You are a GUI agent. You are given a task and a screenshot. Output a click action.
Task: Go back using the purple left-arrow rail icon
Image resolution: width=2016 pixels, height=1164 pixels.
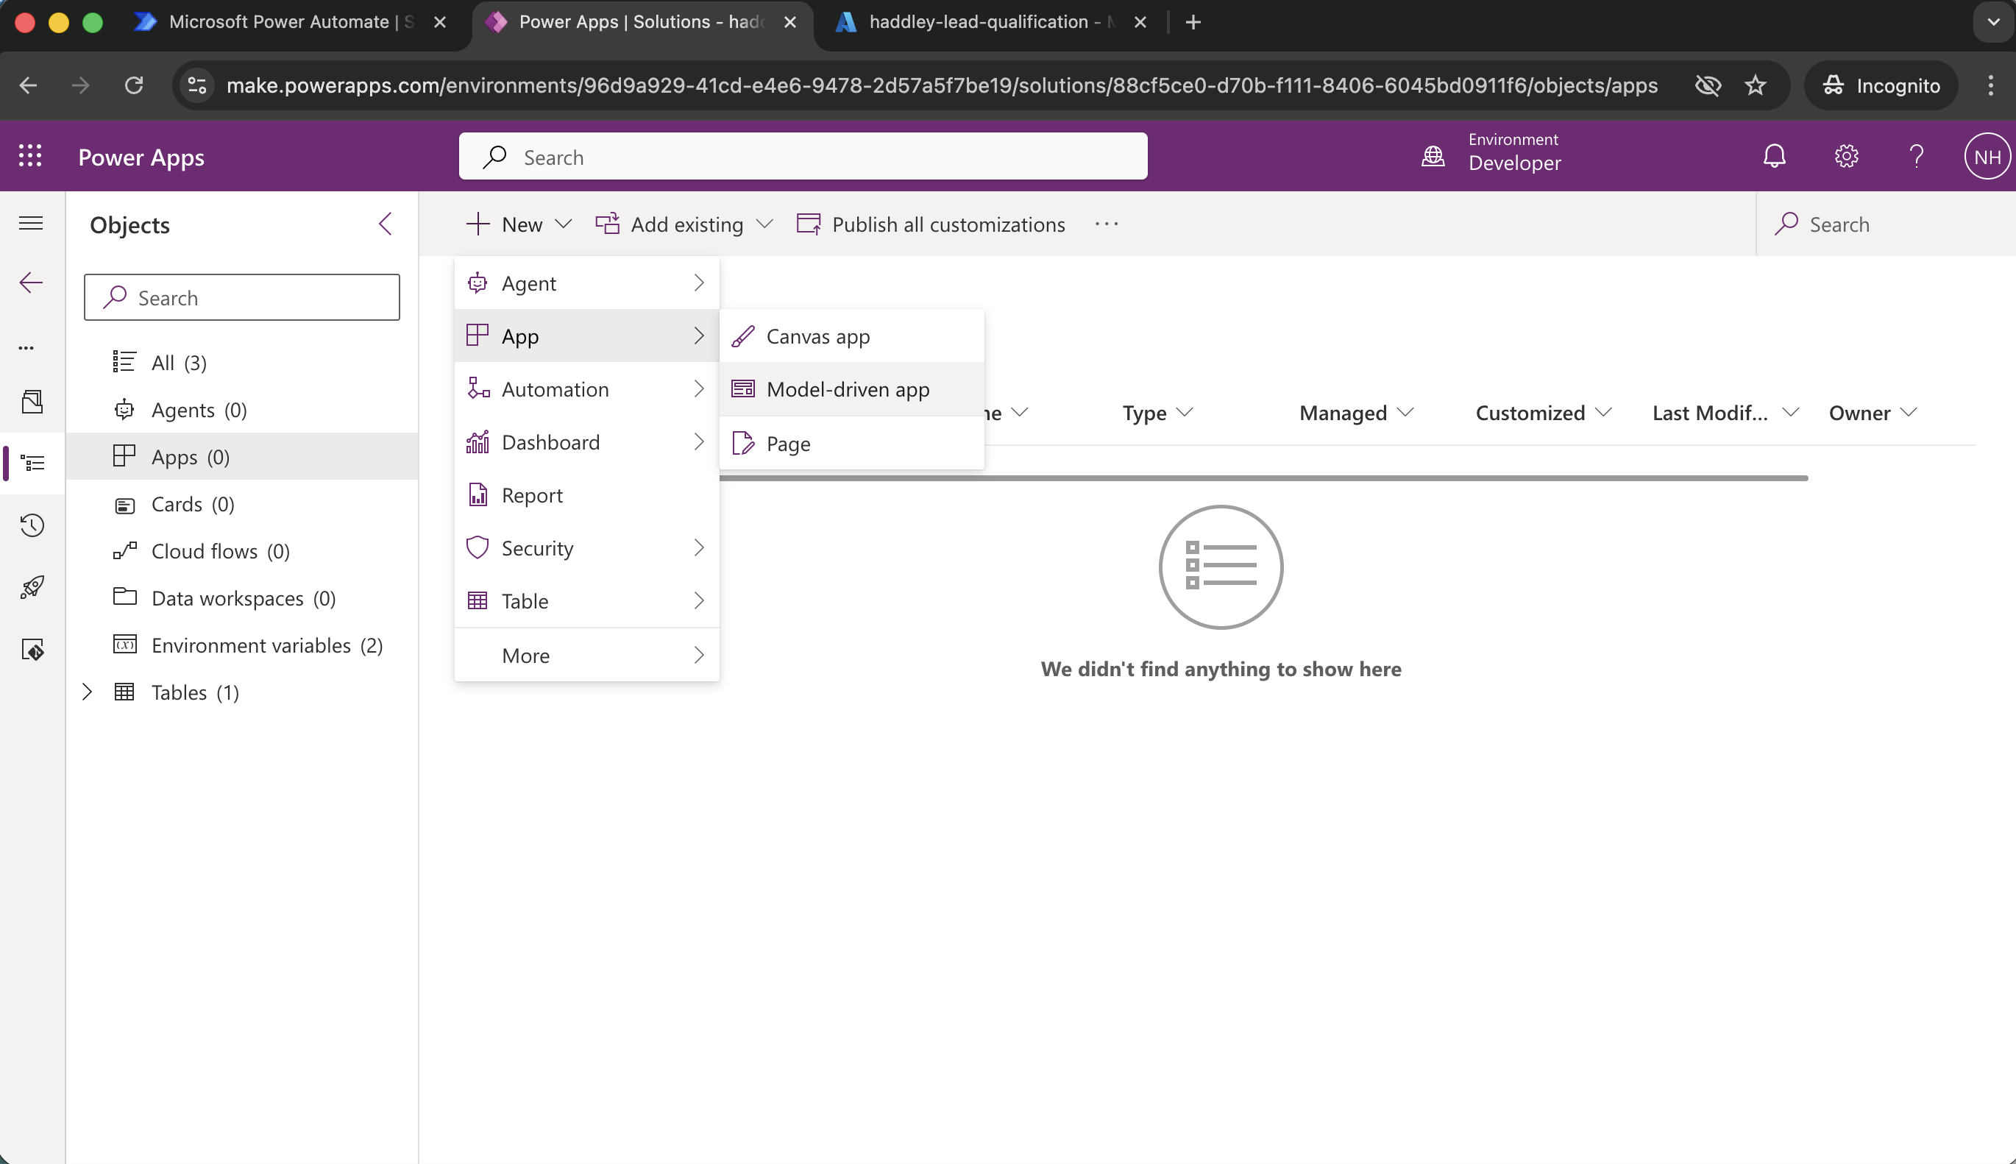tap(31, 283)
